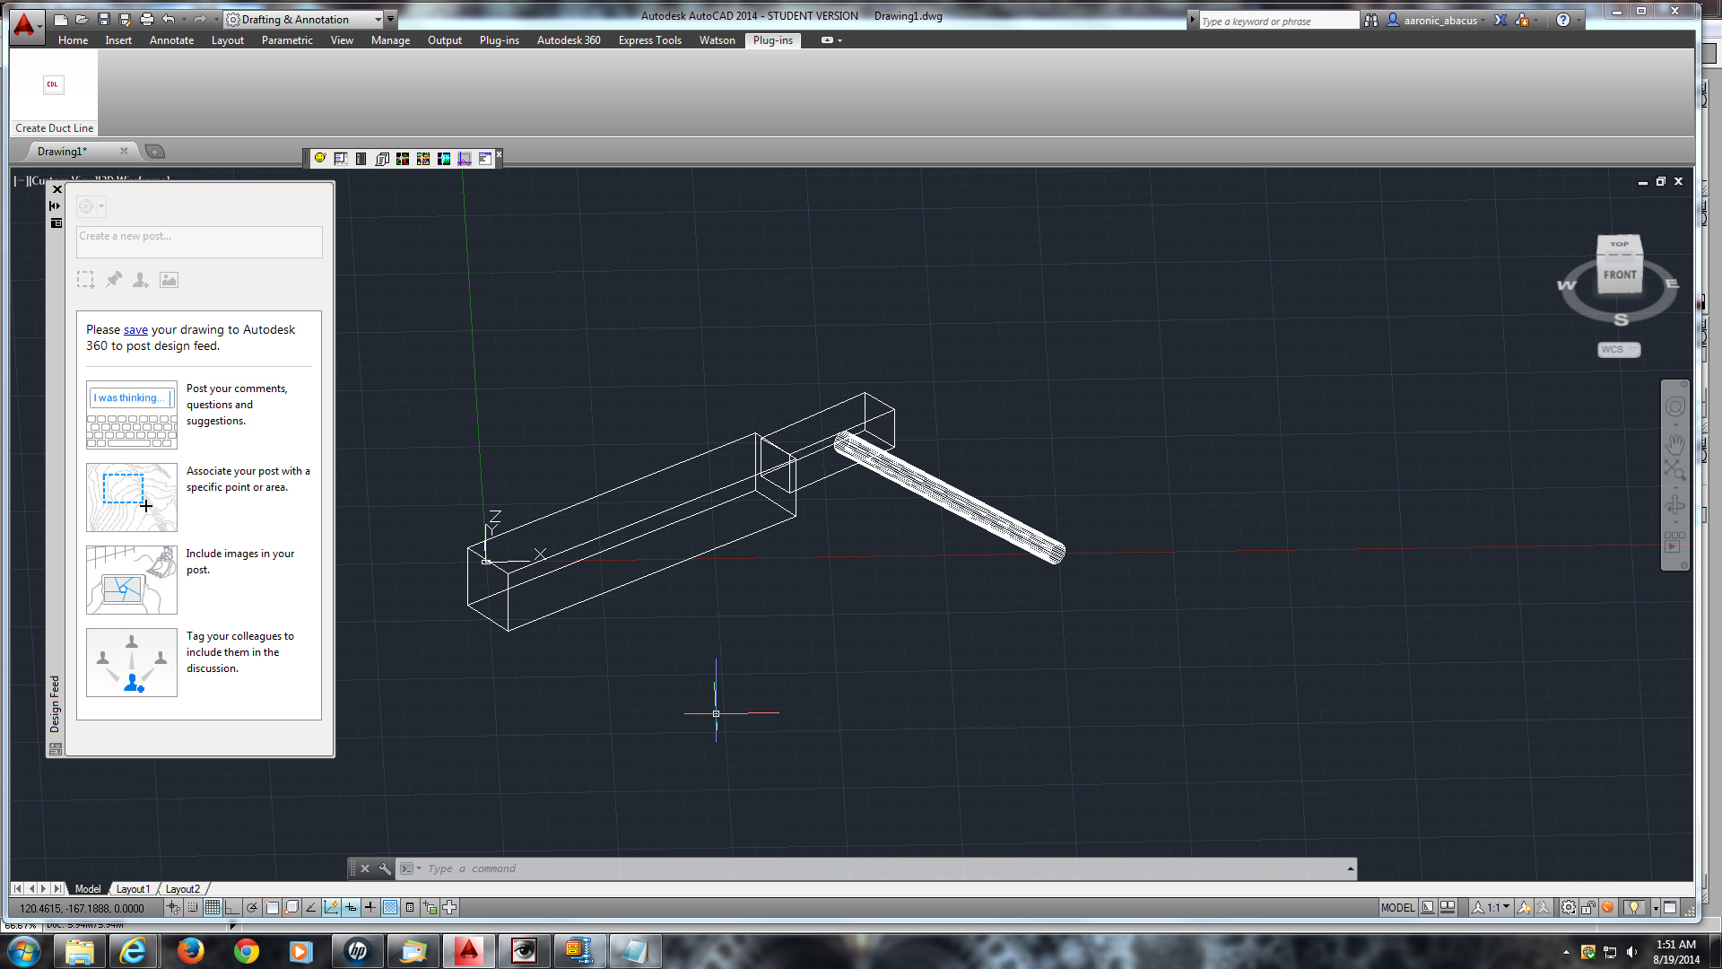1722x969 pixels.
Task: Click the AutoCAD application menu logo
Action: point(24,24)
